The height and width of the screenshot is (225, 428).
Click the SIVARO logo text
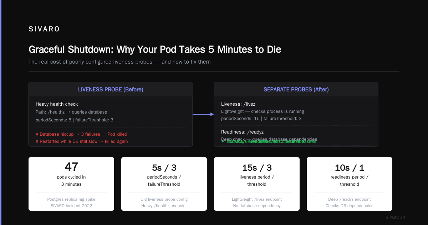[x=44, y=29]
